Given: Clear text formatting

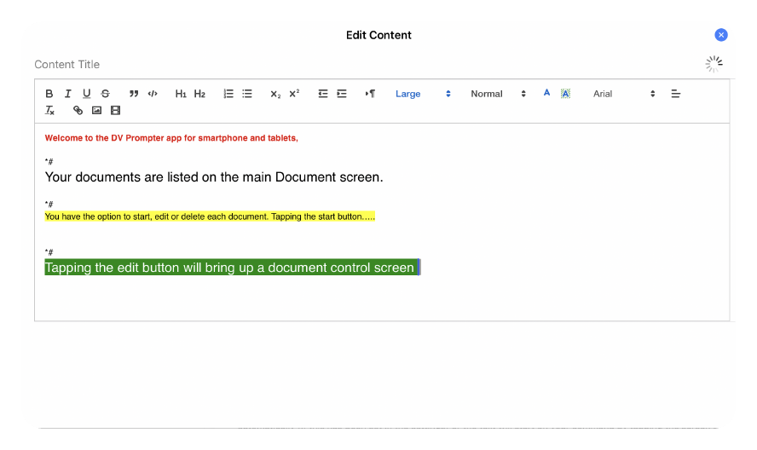Looking at the screenshot, I should (x=49, y=111).
